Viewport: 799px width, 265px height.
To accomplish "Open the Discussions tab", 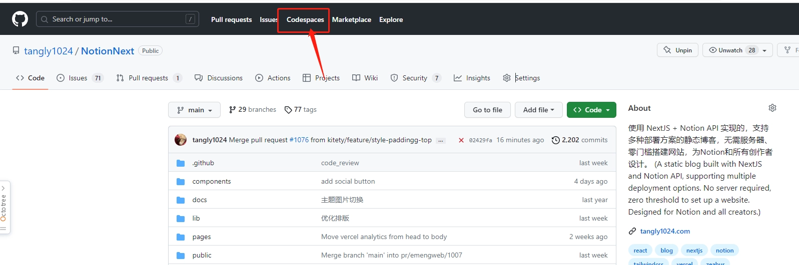I will tap(219, 78).
